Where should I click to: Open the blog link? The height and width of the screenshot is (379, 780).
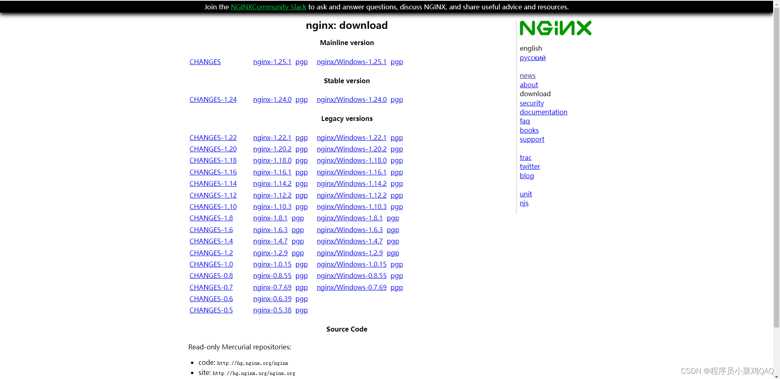(x=526, y=176)
